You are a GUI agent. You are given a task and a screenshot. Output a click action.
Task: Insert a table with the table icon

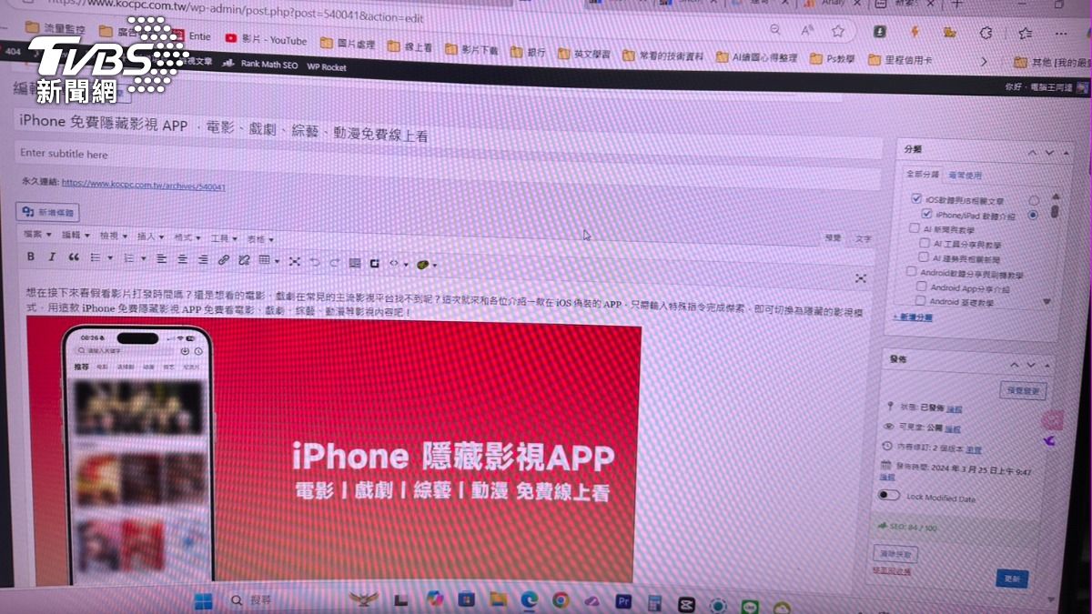point(265,260)
